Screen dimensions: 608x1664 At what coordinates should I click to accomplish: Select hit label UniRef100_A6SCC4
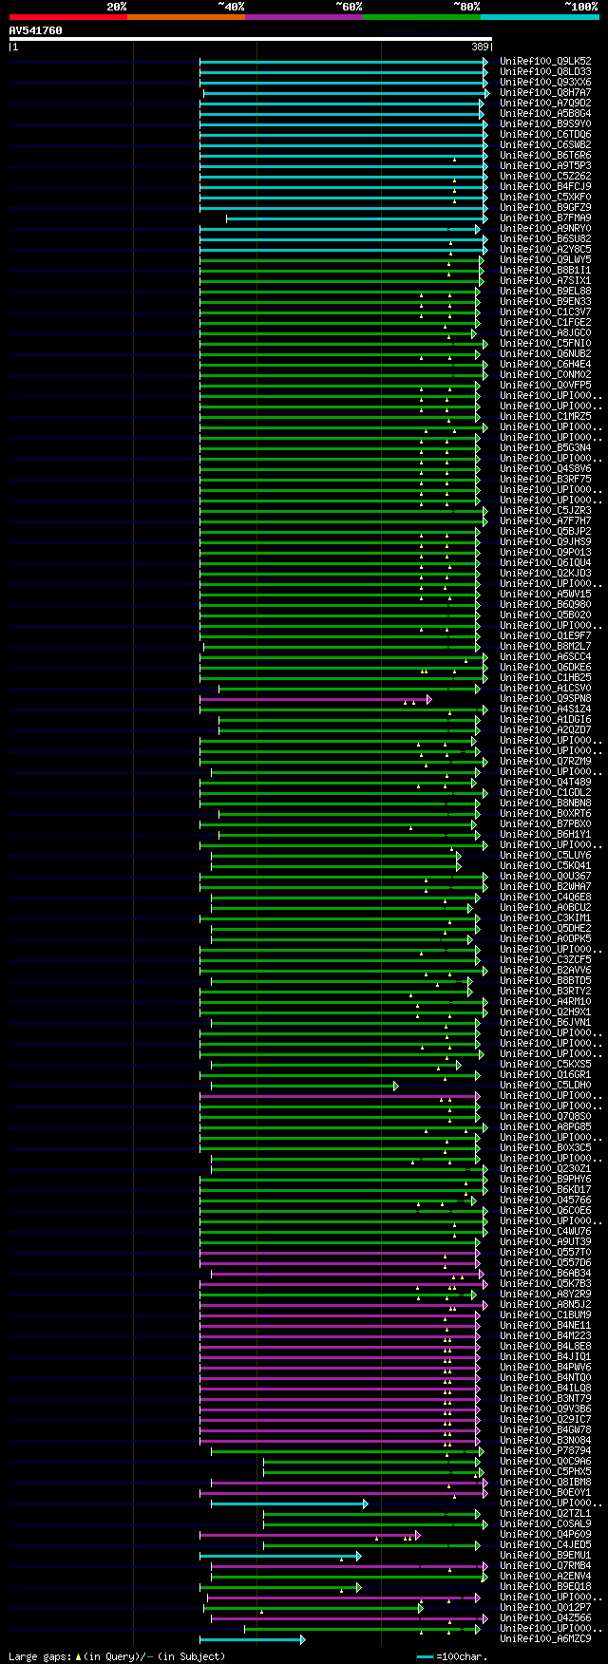[x=545, y=656]
